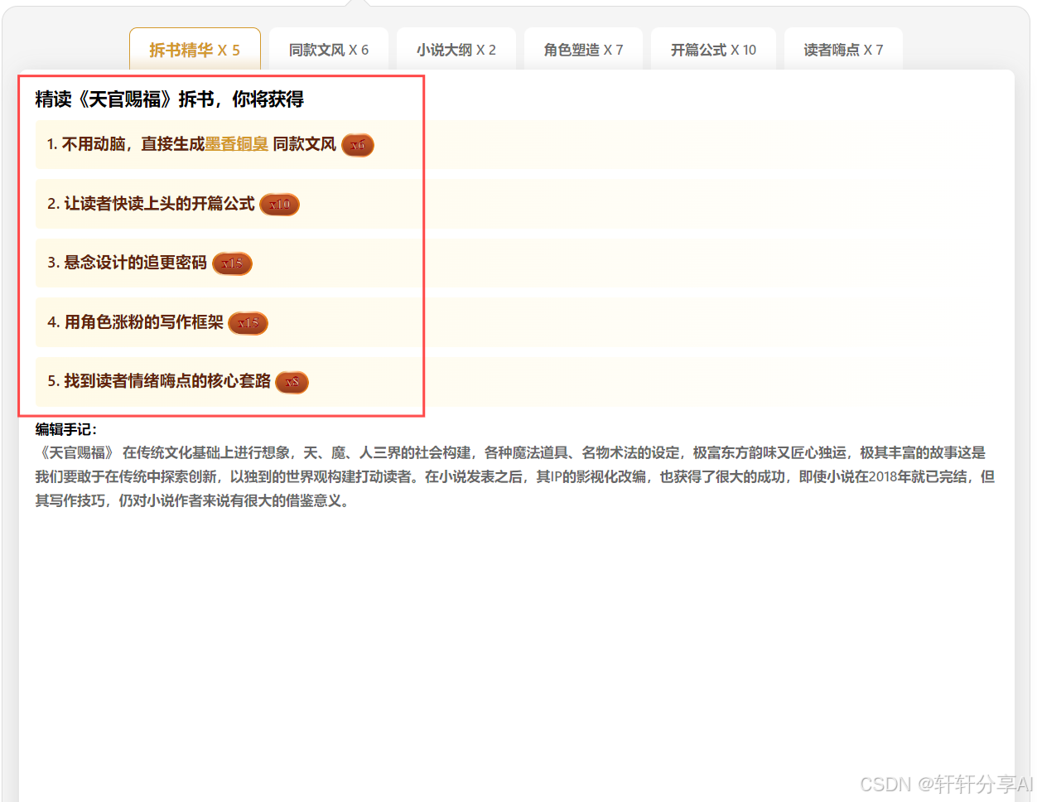This screenshot has width=1037, height=802.
Task: Click the heading 精读《天官赐福》拆书，你将获得
Action: click(x=170, y=99)
